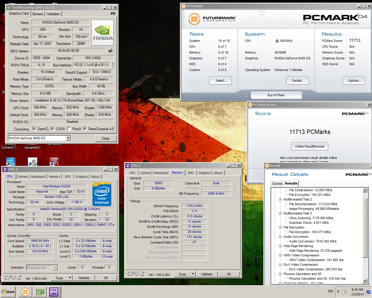Collapse Physics Calculation and 3D node
Screen dimensions: 372x298
pyautogui.click(x=280, y=274)
